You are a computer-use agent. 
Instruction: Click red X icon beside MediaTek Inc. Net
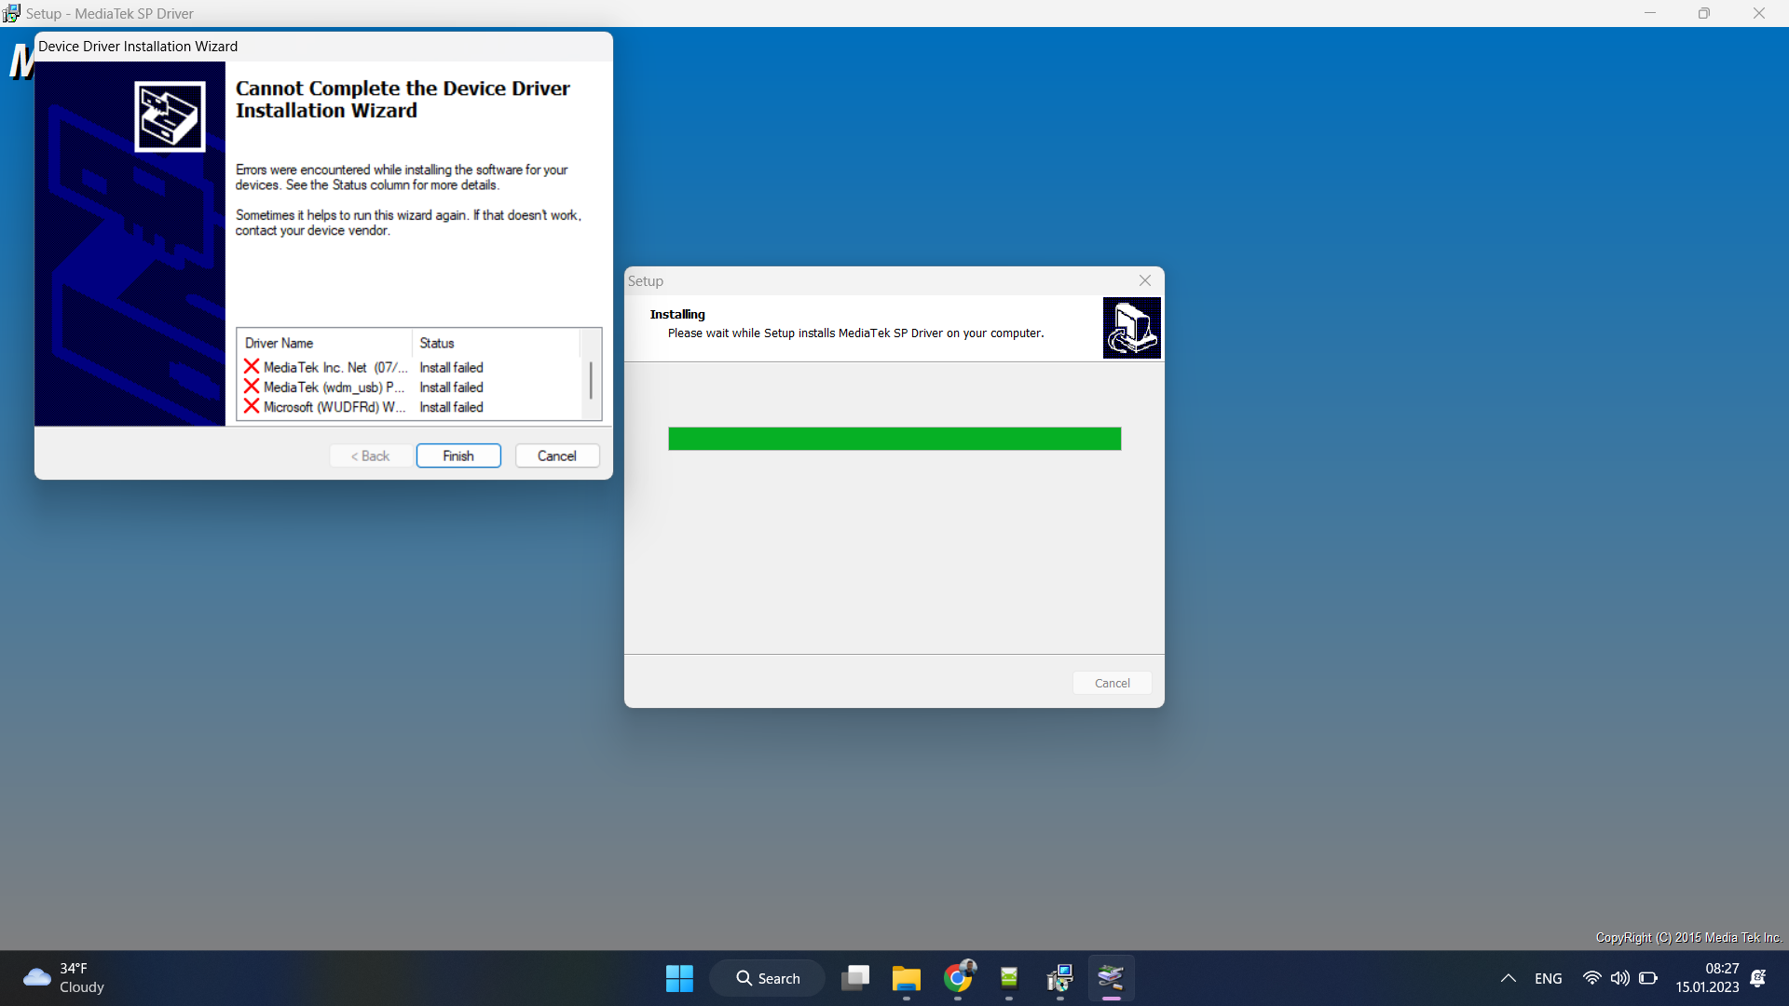[x=252, y=367]
